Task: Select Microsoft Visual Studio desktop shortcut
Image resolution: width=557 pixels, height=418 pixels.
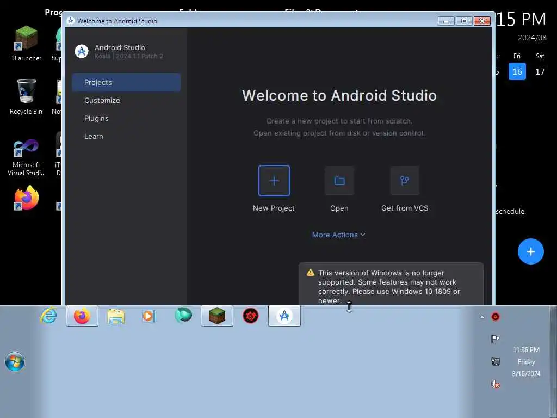Action: tap(26, 157)
